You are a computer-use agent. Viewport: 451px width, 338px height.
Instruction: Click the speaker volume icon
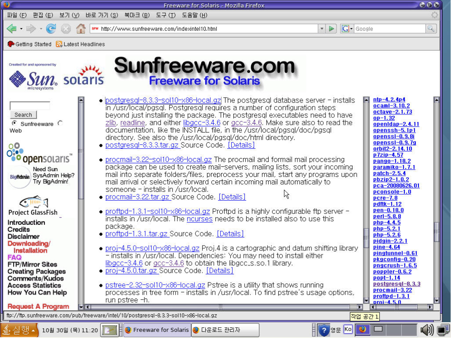click(427, 330)
